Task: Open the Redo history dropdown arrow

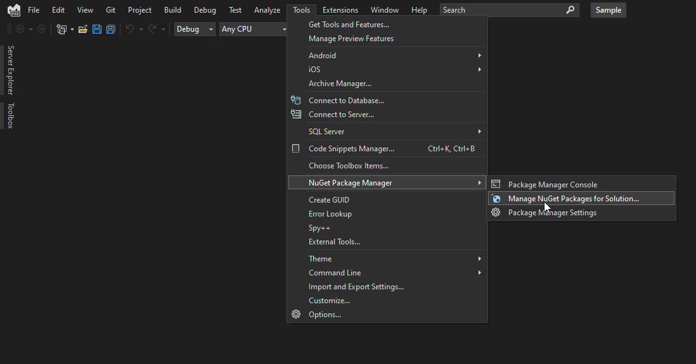Action: pyautogui.click(x=164, y=29)
